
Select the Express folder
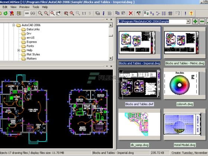[32, 42]
